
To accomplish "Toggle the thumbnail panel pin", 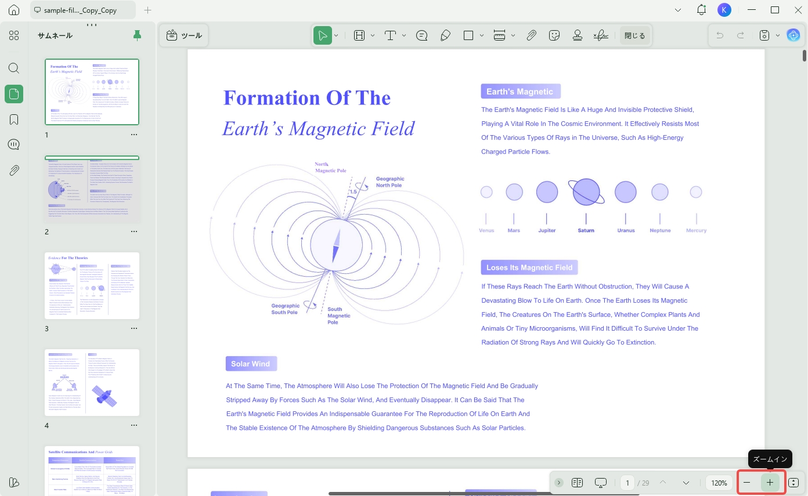I will pos(137,35).
